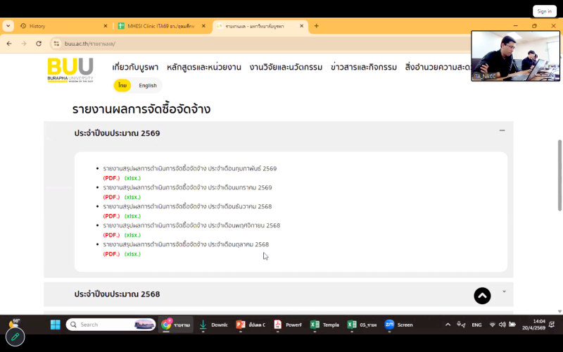
Task: Open the งานวิจัยและนวัตกรรม menu
Action: pos(286,68)
